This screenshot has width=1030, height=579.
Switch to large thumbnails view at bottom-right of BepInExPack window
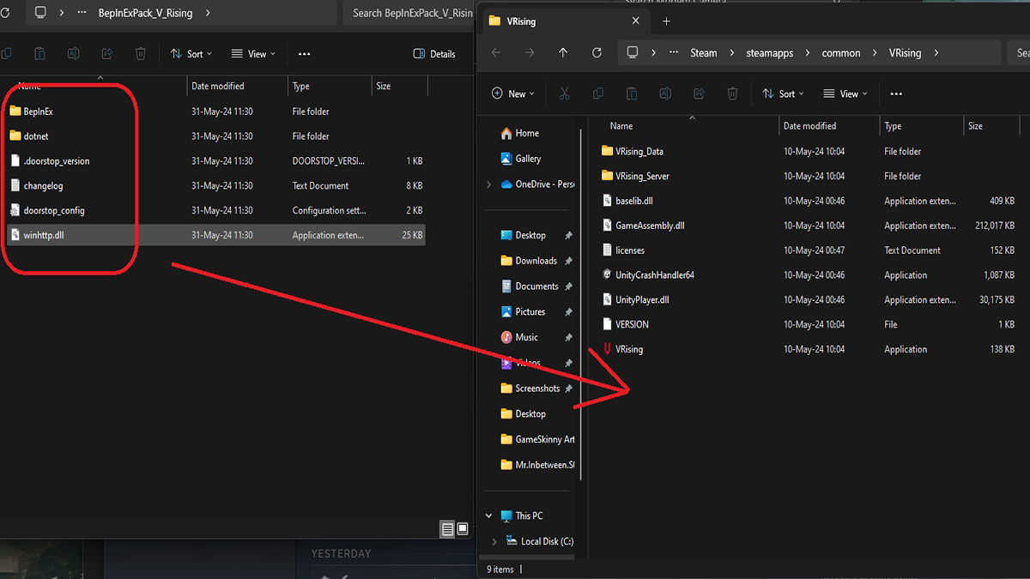[463, 529]
